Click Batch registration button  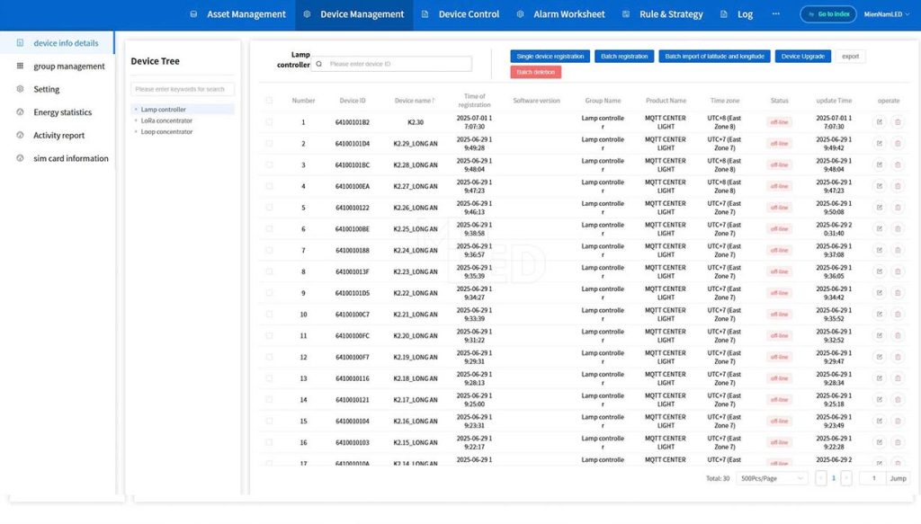624,57
